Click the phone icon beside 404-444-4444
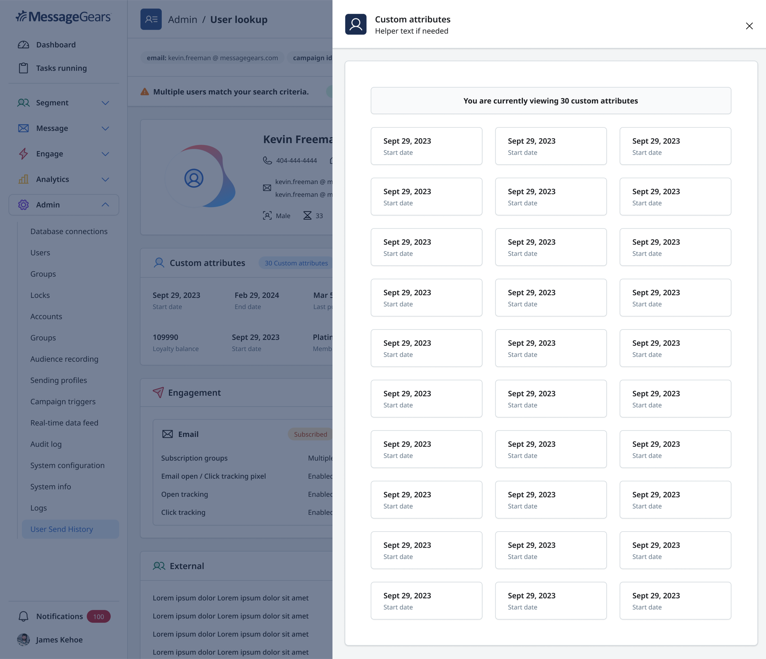 [x=267, y=160]
